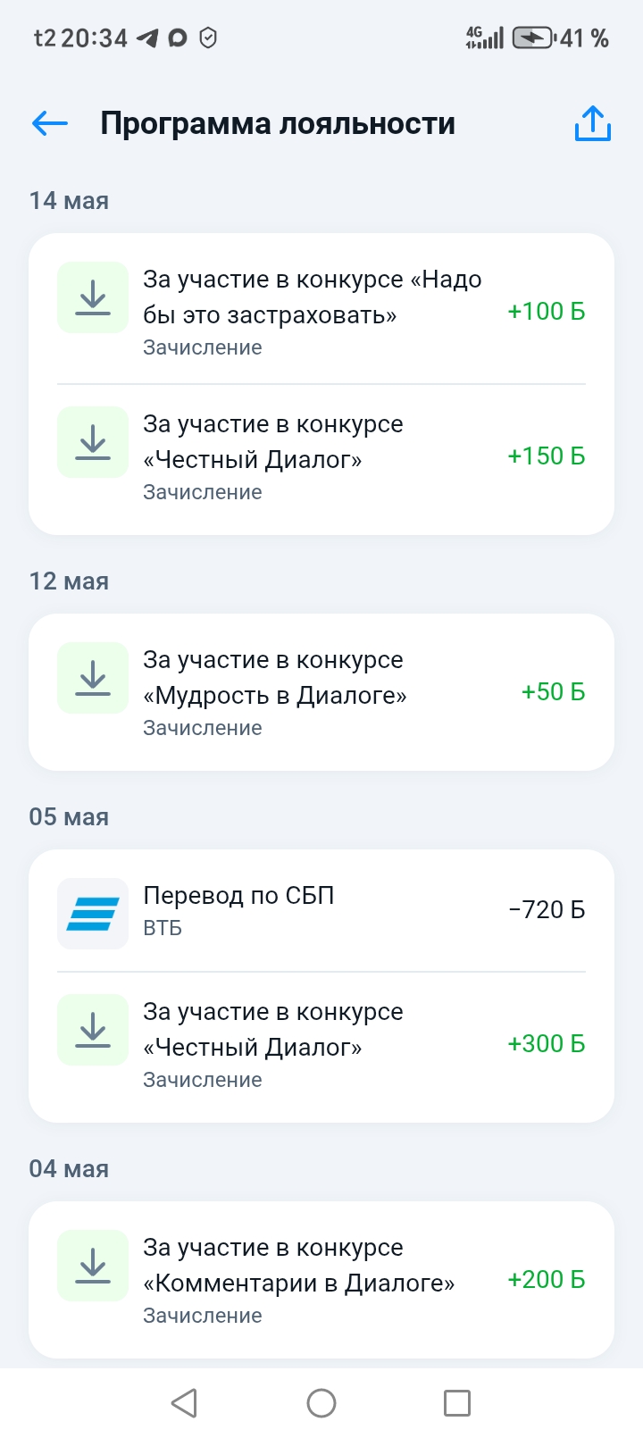The height and width of the screenshot is (1438, 643).
Task: Tap download icon for «Надо бы это застраховать»
Action: [x=93, y=297]
